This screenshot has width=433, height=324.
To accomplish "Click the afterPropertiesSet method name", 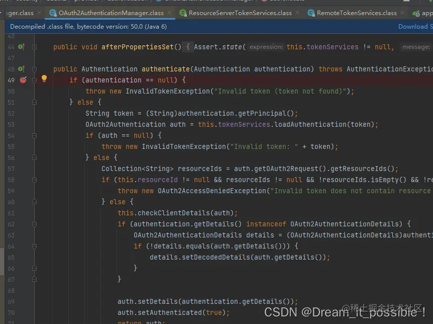I will 138,47.
